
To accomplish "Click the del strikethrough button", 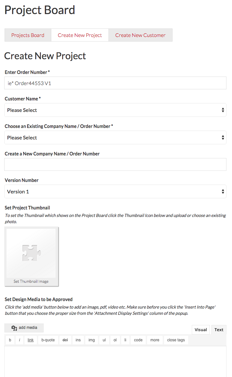I will pos(65,340).
